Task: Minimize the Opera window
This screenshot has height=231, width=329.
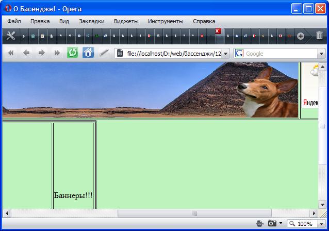Action: (x=296, y=9)
